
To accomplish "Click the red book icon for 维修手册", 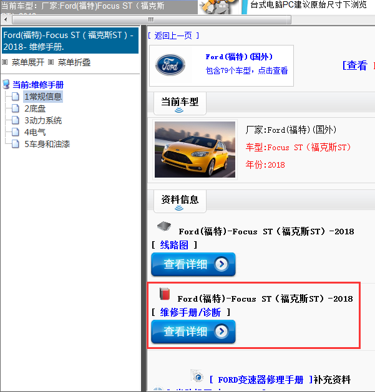I will coord(165,294).
